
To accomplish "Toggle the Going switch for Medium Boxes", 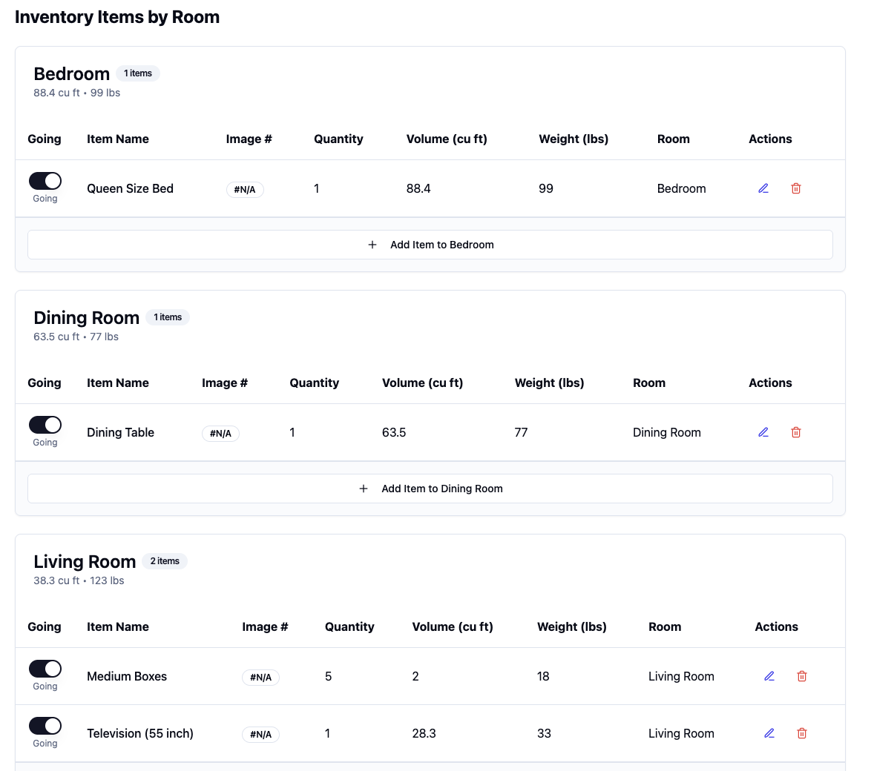I will pyautogui.click(x=45, y=668).
